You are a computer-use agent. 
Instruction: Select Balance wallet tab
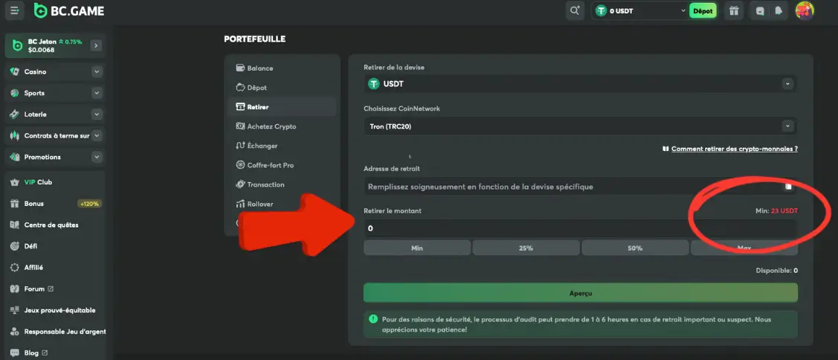[282, 68]
